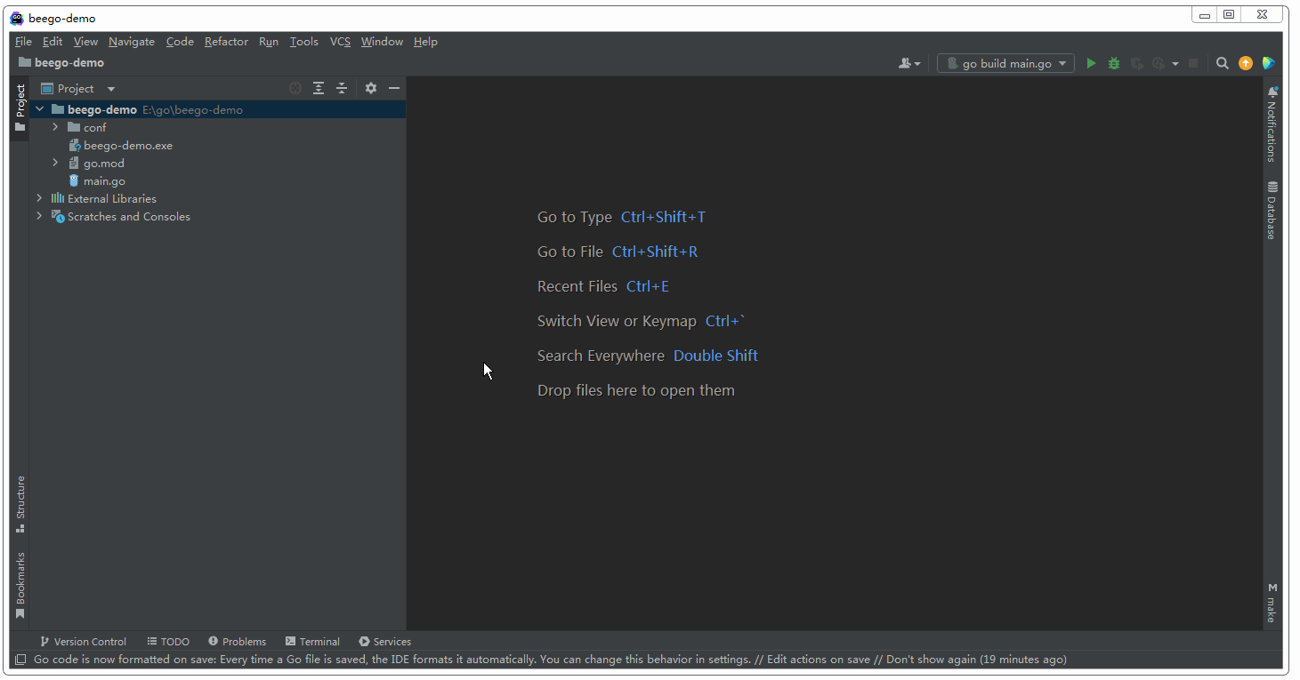This screenshot has height=680, width=1300.
Task: Open the File menu
Action: point(23,42)
